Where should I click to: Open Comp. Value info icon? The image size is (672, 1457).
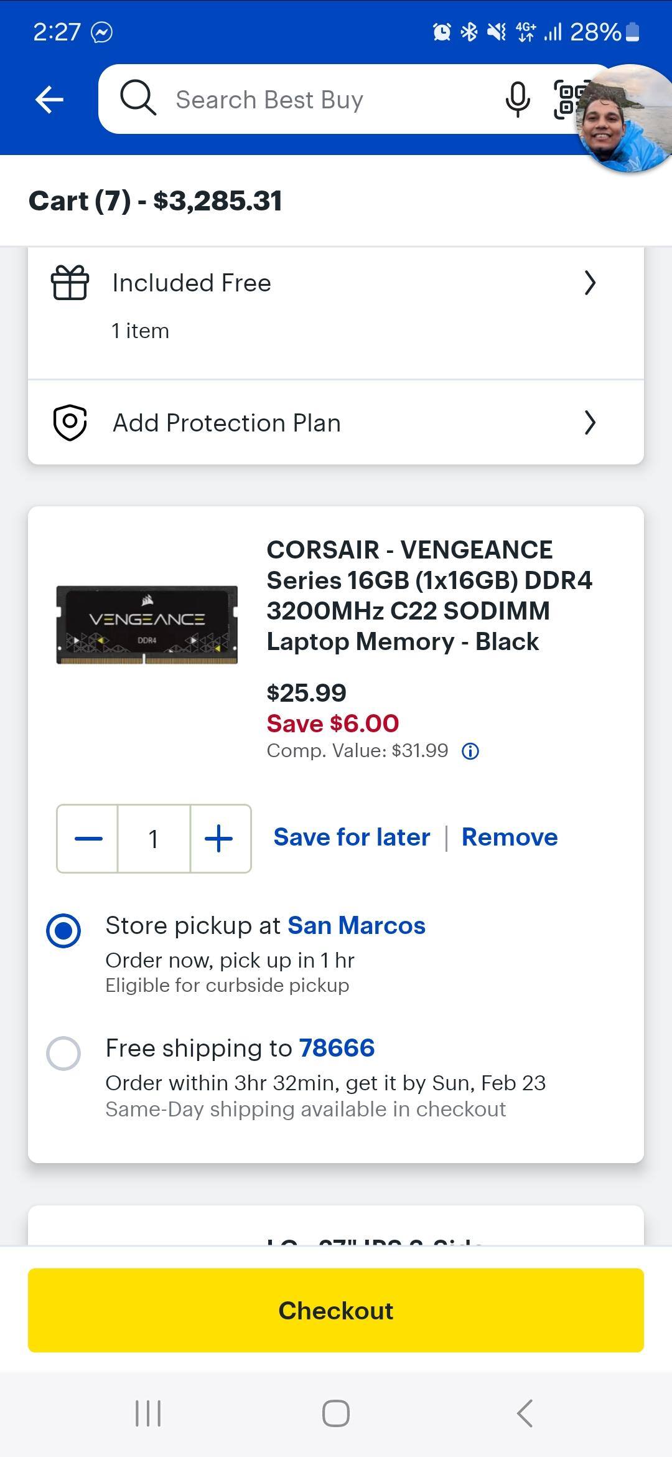pyautogui.click(x=470, y=752)
